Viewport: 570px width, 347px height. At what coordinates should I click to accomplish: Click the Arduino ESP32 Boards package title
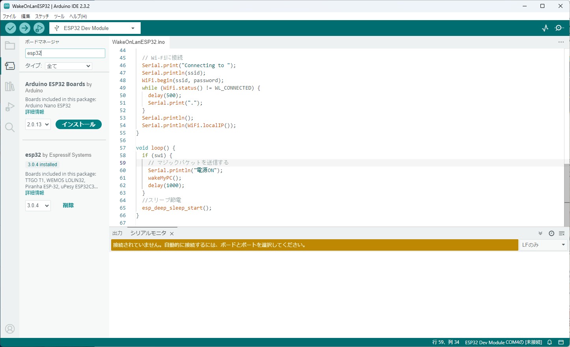55,84
